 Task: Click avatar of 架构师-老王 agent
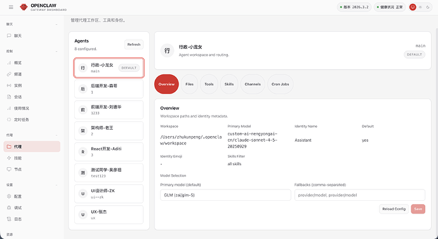[x=83, y=131]
